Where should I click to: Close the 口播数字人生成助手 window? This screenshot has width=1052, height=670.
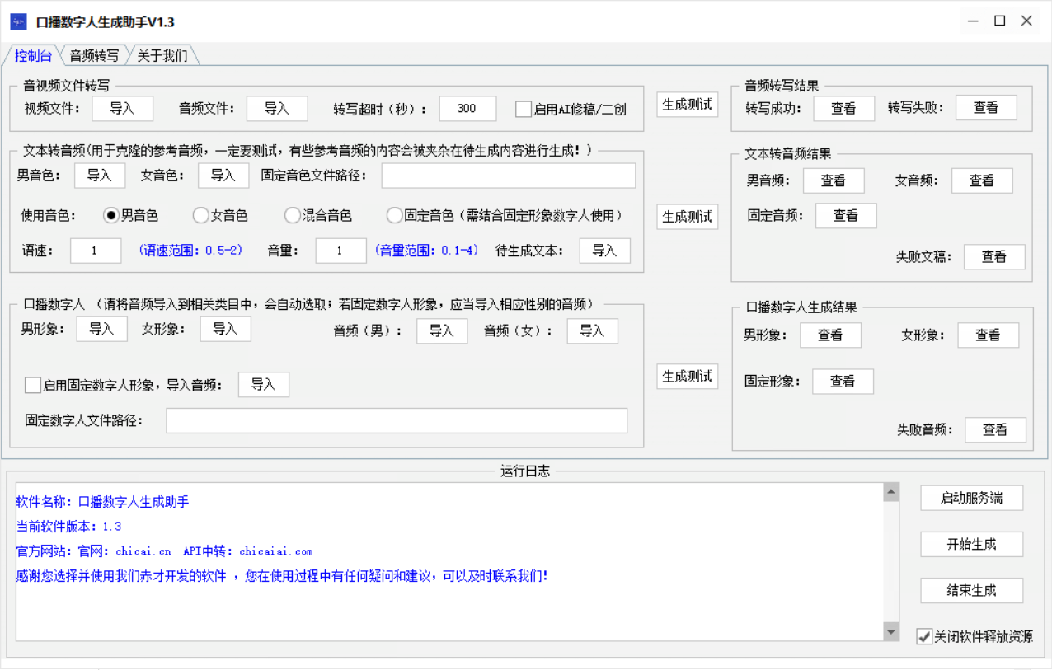1026,21
